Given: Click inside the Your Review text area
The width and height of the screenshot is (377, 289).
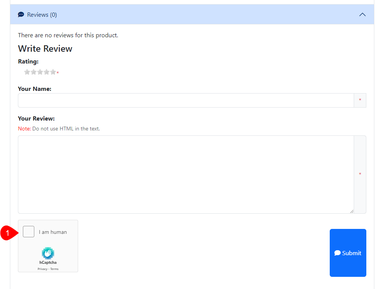Looking at the screenshot, I should (186, 174).
